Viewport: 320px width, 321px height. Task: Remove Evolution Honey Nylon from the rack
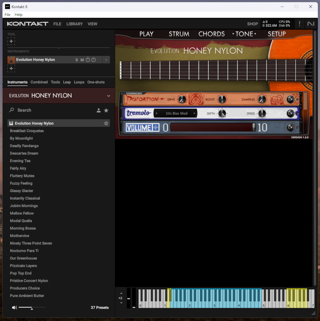pyautogui.click(x=106, y=60)
